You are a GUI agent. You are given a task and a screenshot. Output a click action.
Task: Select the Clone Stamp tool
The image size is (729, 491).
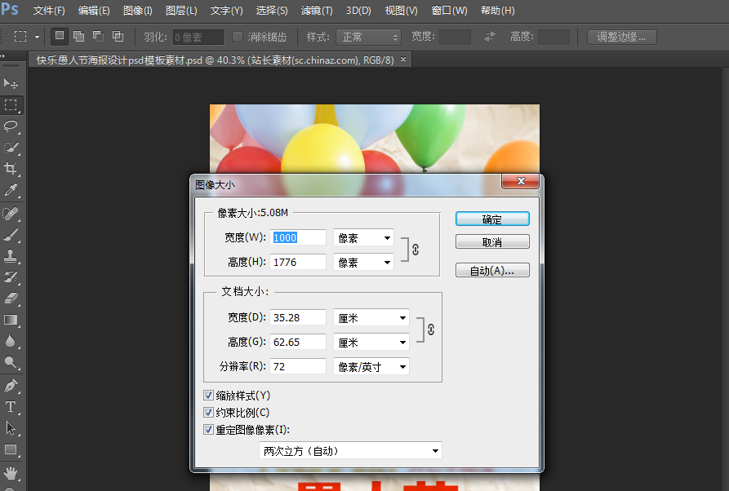coord(11,256)
